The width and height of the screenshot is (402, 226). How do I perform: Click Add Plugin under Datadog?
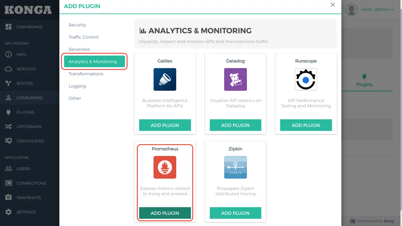tap(235, 125)
